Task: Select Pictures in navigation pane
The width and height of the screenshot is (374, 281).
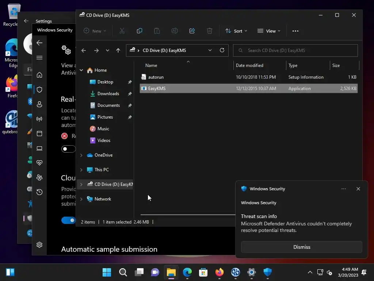Action: pyautogui.click(x=105, y=117)
